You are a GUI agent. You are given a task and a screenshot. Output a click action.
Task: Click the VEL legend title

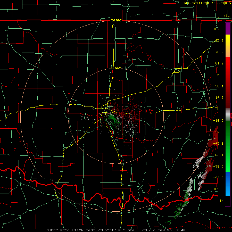pos(226,15)
